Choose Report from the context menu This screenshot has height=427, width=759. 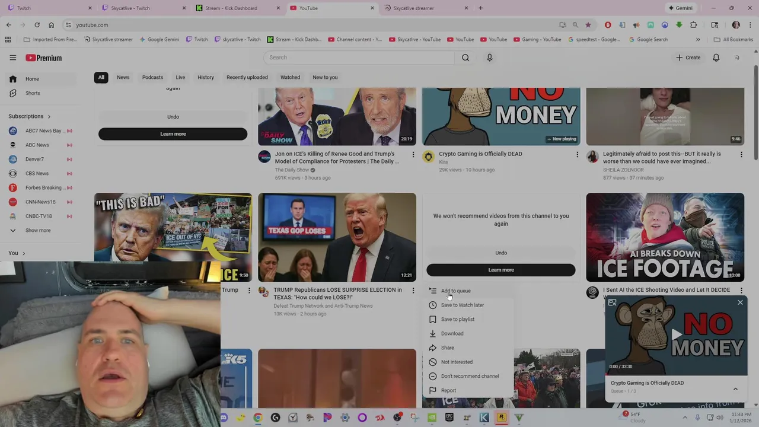[x=468, y=390]
